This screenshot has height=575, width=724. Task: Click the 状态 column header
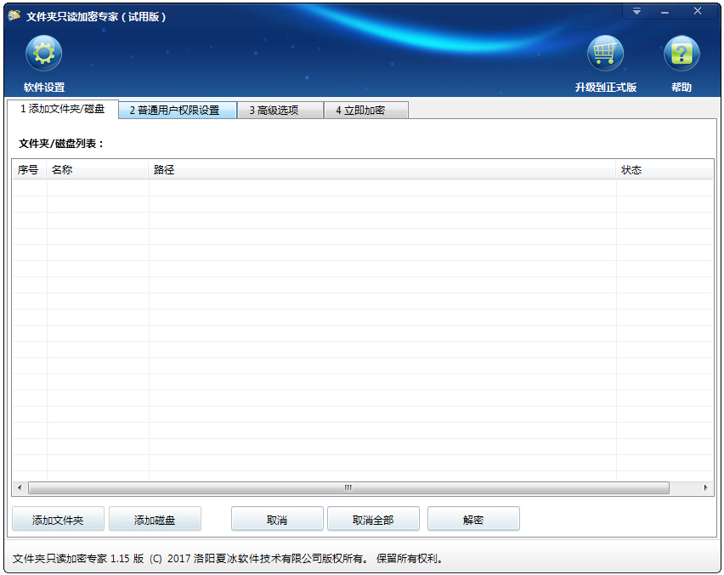[665, 169]
